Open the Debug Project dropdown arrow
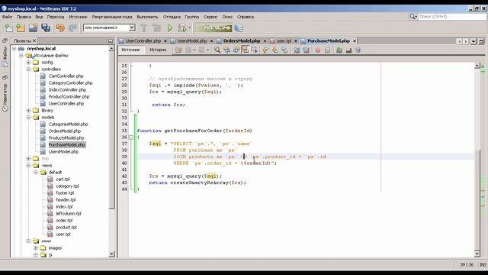 190,27
